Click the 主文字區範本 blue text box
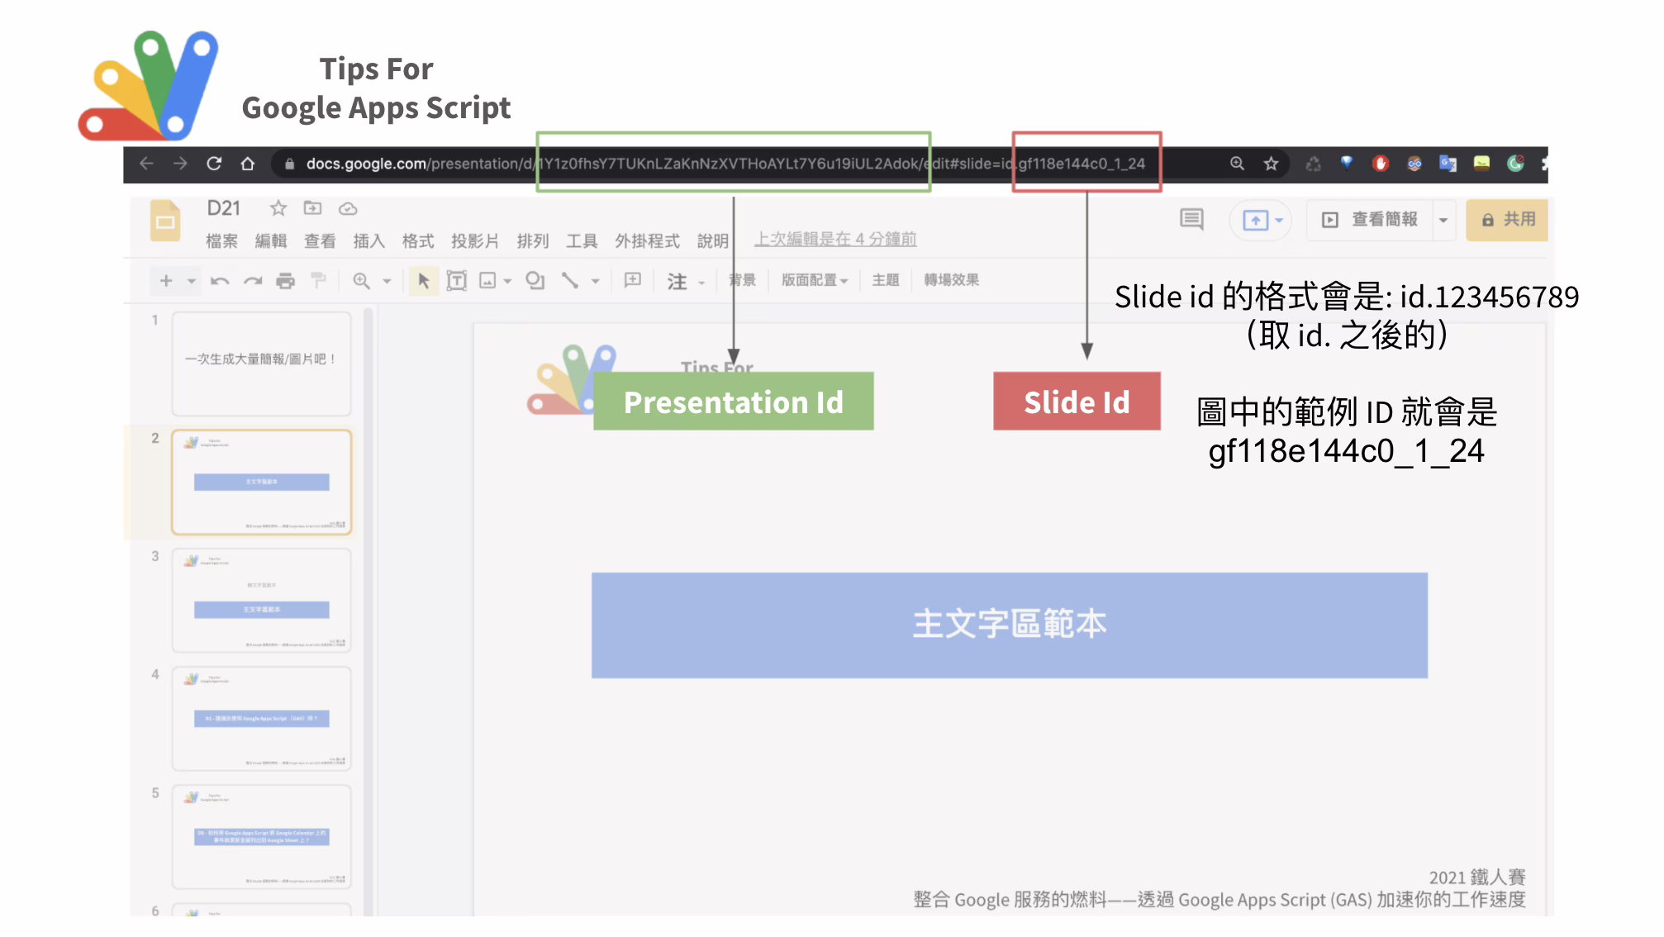The image size is (1664, 937). 1009,625
